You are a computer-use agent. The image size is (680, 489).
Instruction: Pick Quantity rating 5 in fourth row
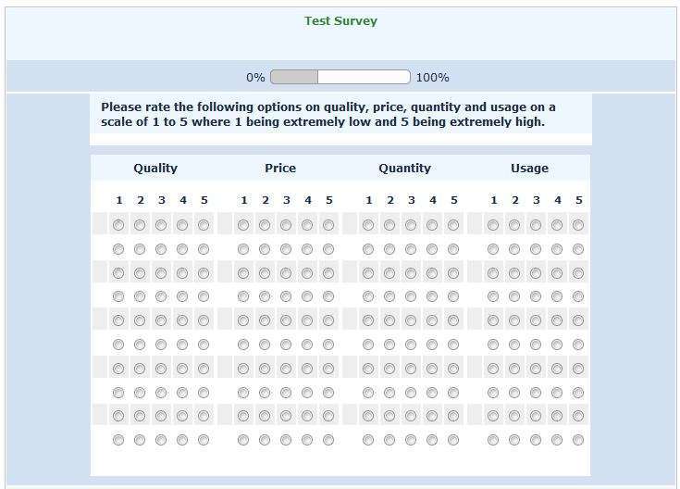click(x=453, y=297)
